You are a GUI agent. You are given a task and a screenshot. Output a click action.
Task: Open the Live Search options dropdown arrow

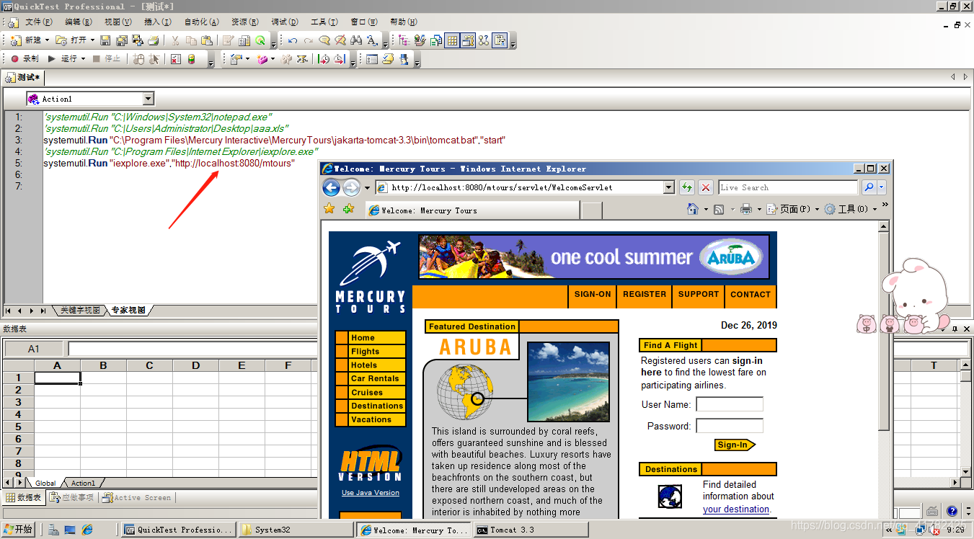pos(881,187)
